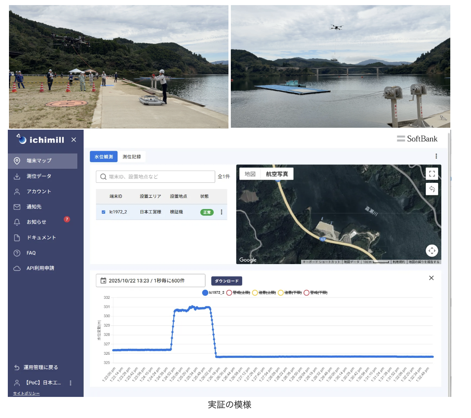Expand account options beside 【PoC】日本工...
Viewport: 471px width, 418px height.
click(x=71, y=383)
